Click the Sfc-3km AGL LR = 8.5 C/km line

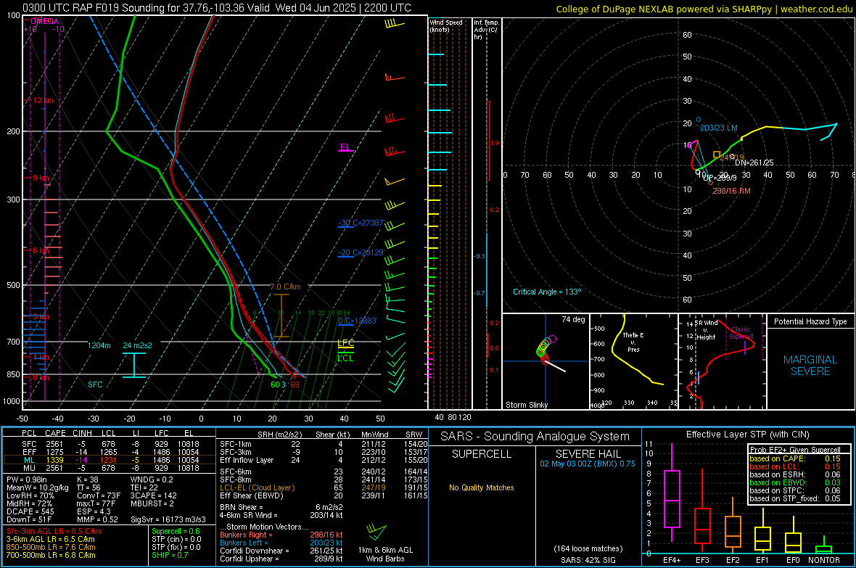[54, 531]
